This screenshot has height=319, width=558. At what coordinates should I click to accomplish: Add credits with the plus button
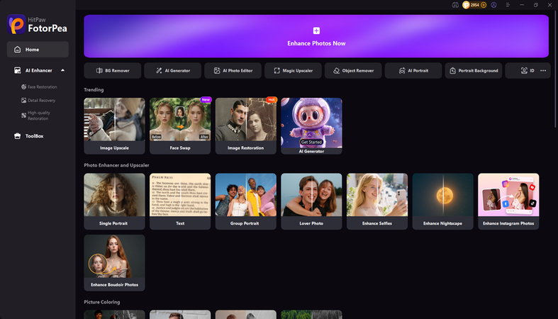point(484,5)
